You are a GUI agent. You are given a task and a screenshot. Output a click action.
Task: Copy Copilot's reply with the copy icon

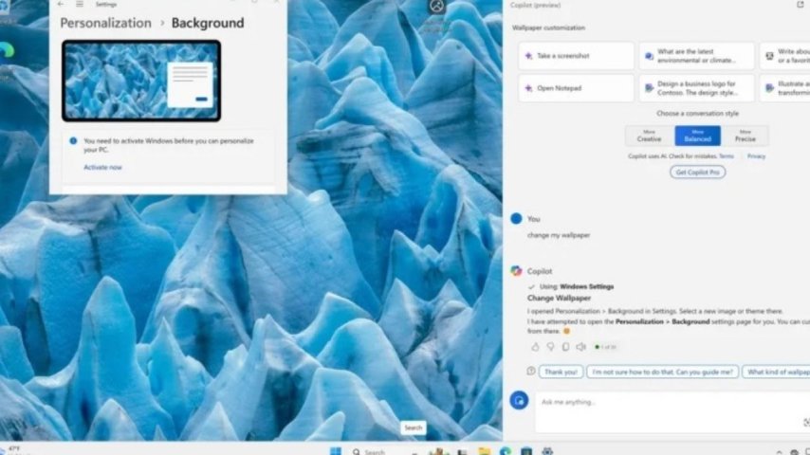[x=565, y=347]
